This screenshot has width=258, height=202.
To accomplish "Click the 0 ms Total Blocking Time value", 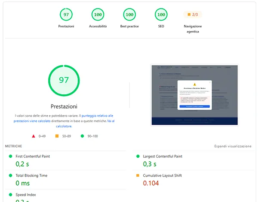I will pyautogui.click(x=22, y=183).
